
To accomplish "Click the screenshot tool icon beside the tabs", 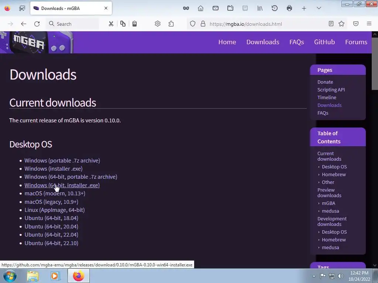I will 22,8.
